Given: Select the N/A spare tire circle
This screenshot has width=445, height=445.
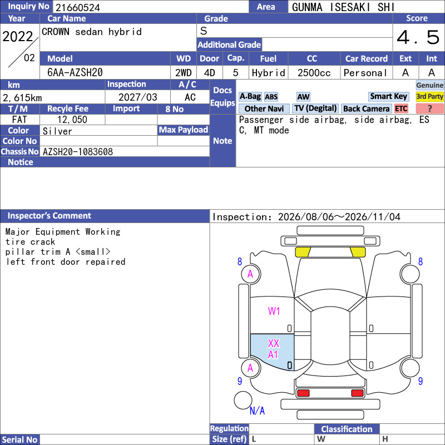Looking at the screenshot, I should (x=243, y=400).
